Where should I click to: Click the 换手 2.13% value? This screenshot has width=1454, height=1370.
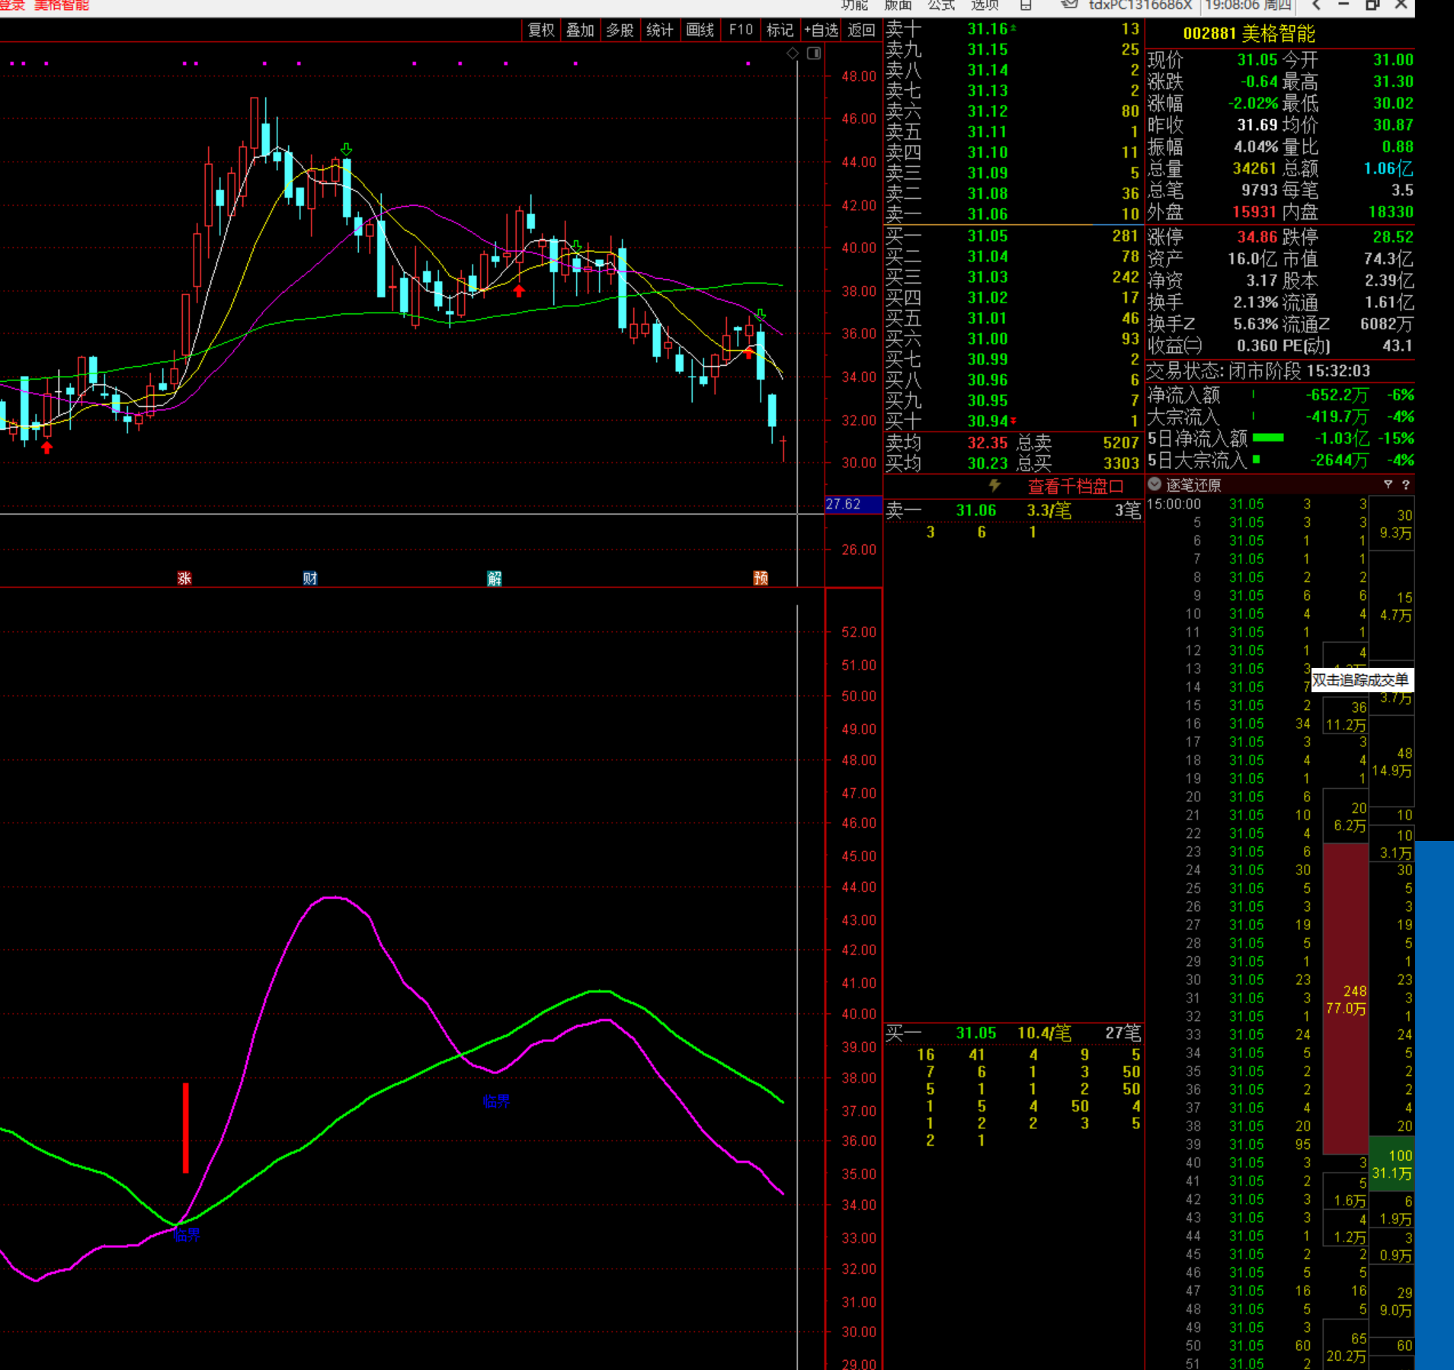pos(1255,303)
